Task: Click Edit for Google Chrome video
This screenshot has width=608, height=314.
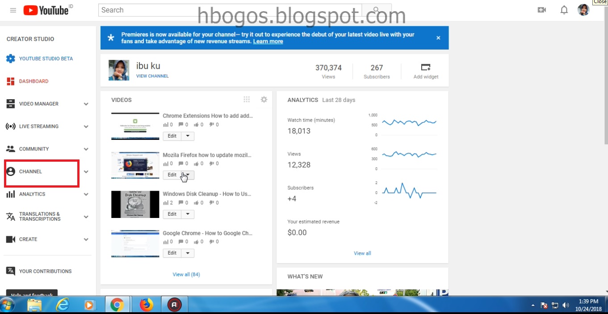Action: pos(172,253)
